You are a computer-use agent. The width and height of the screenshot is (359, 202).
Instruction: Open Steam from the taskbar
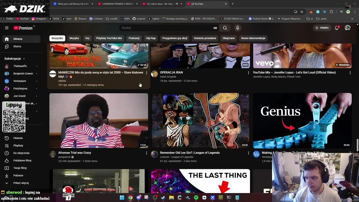pyautogui.click(x=163, y=198)
